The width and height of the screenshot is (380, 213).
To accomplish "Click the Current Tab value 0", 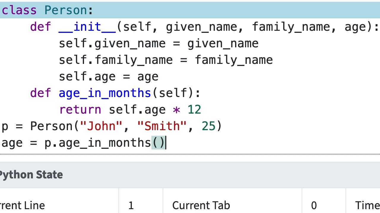I will pyautogui.click(x=314, y=205).
